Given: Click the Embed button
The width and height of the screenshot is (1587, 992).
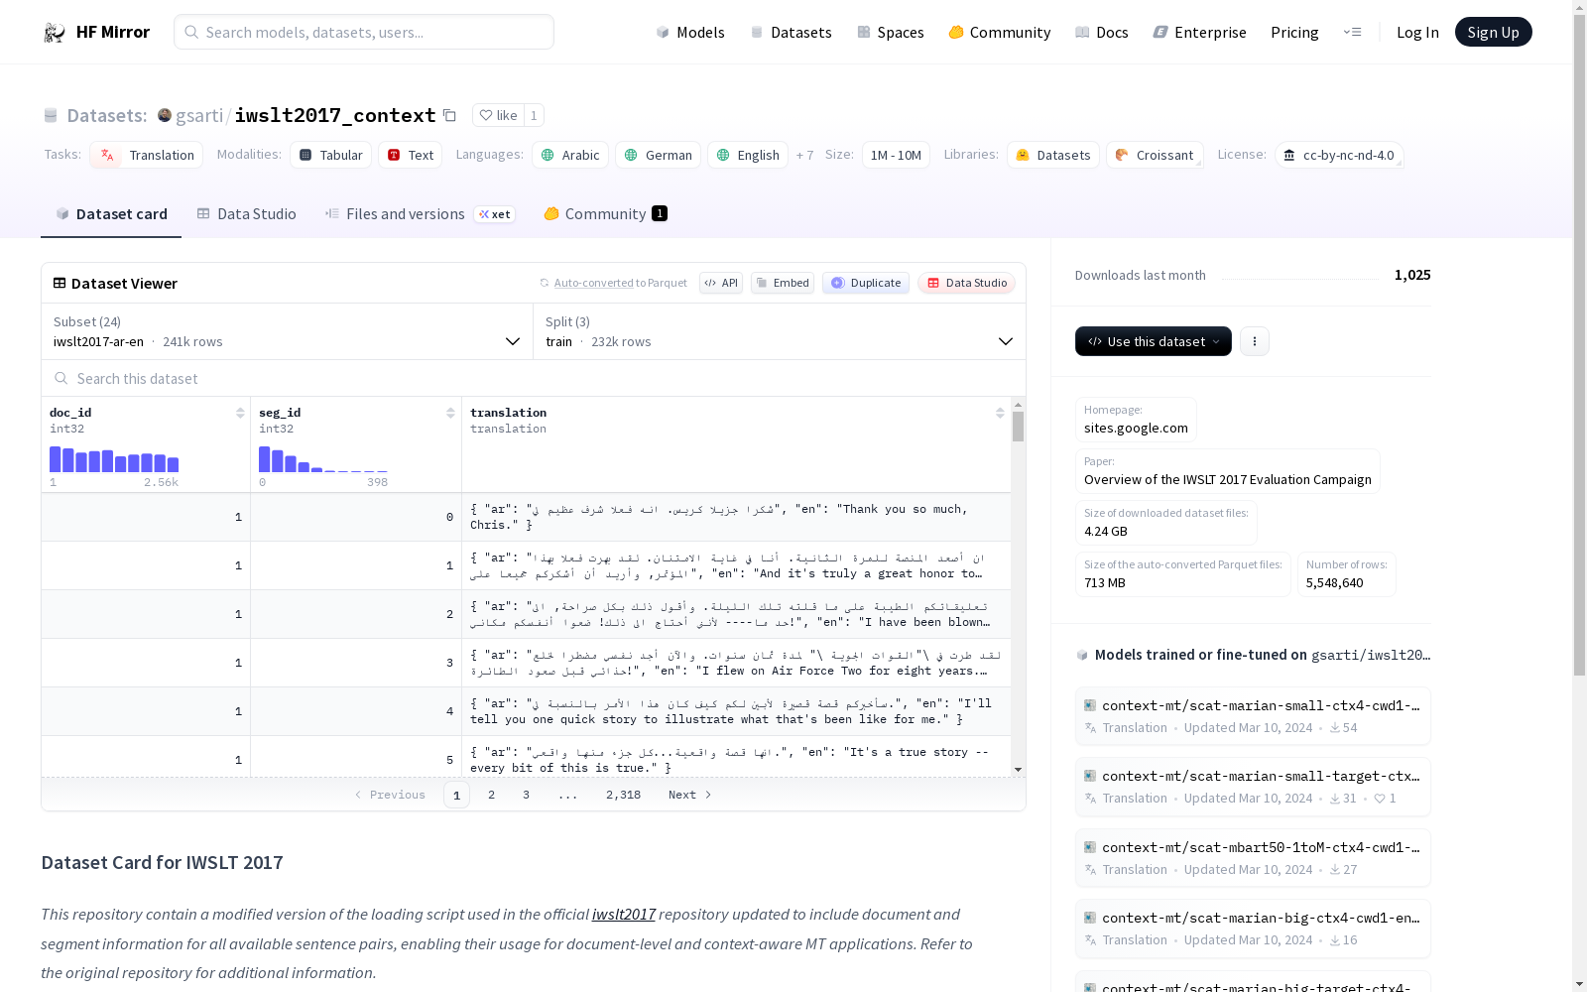Looking at the screenshot, I should click(x=783, y=283).
